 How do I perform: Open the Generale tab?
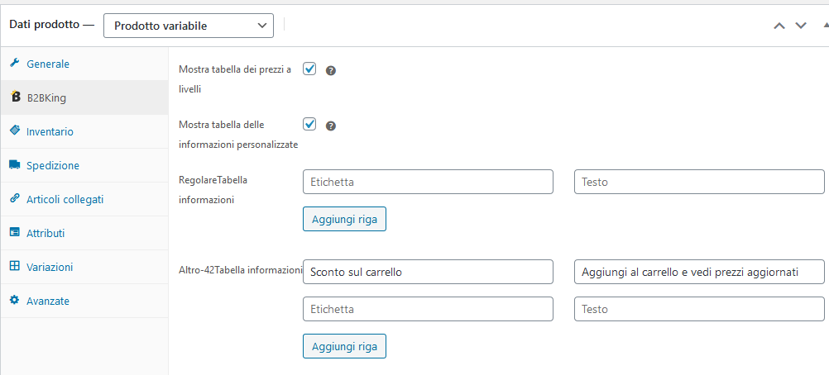pos(84,64)
